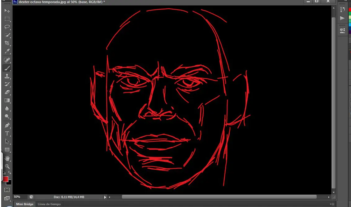Switch to the Mini Bridge tab
This screenshot has height=207, width=351.
[x=25, y=204]
